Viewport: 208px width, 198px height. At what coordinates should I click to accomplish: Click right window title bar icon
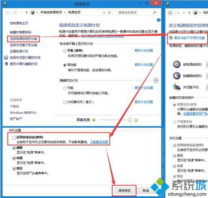click(x=168, y=4)
